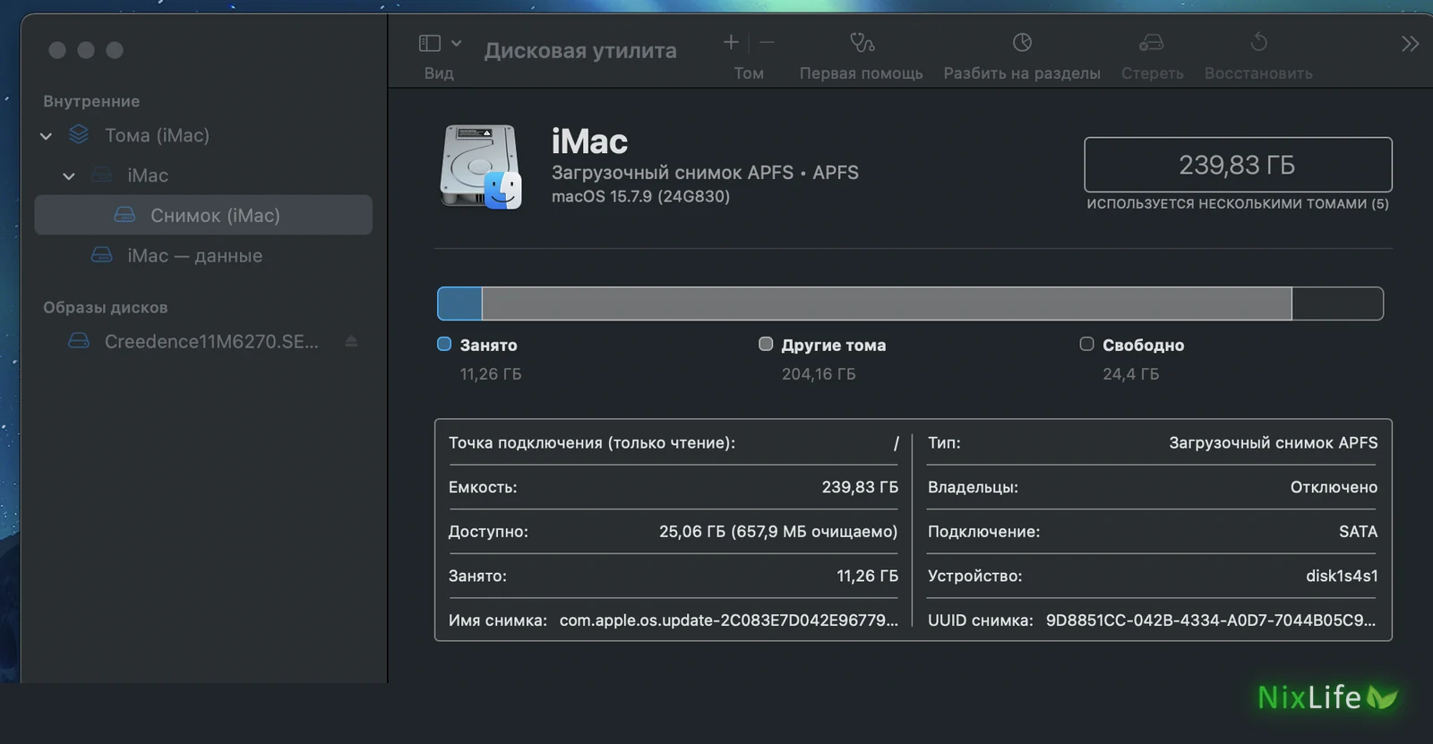The width and height of the screenshot is (1433, 744).
Task: Select the Creedence11M6270.SE... disk image
Action: pyautogui.click(x=203, y=341)
